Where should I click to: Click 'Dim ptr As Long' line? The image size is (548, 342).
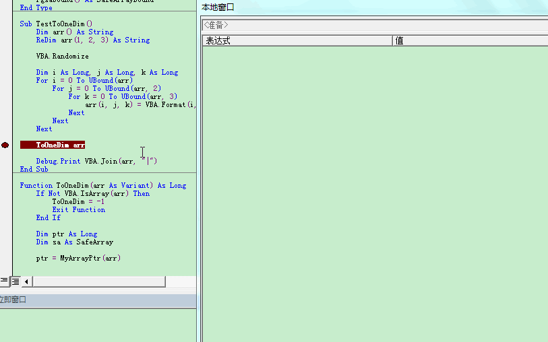[x=67, y=234]
